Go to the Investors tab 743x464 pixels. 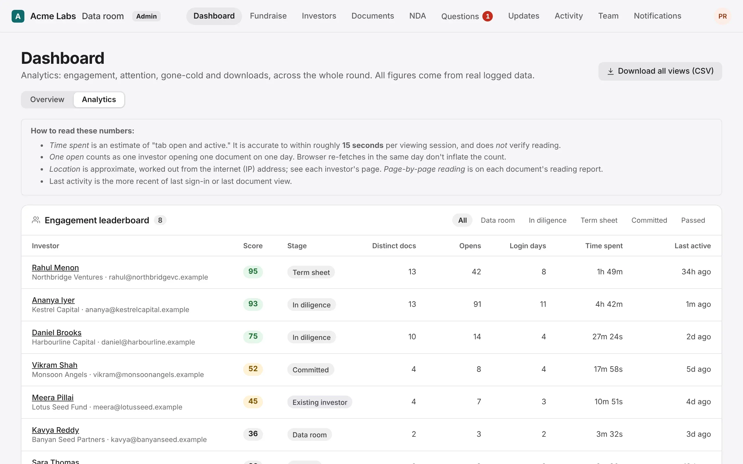coord(319,16)
